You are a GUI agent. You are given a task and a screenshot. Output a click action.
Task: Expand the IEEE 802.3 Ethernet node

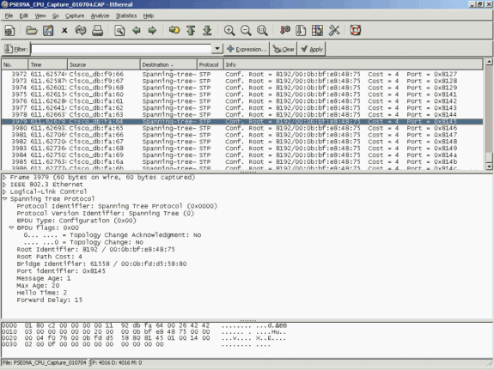pos(5,185)
